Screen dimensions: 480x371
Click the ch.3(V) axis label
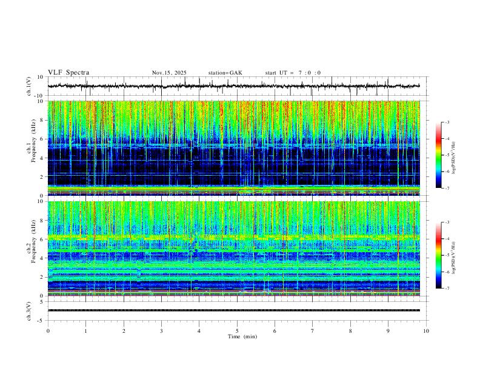click(x=29, y=312)
